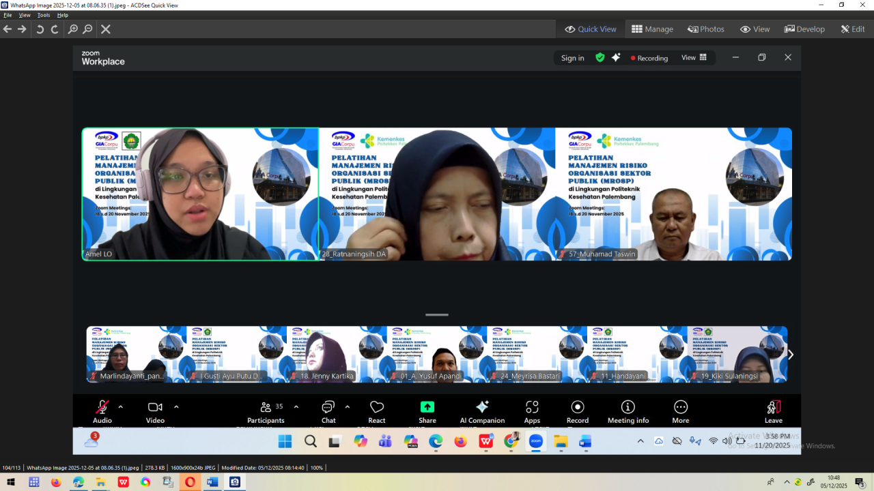Viewport: 874px width, 491px height.
Task: Switch to Edit mode
Action: [x=853, y=29]
